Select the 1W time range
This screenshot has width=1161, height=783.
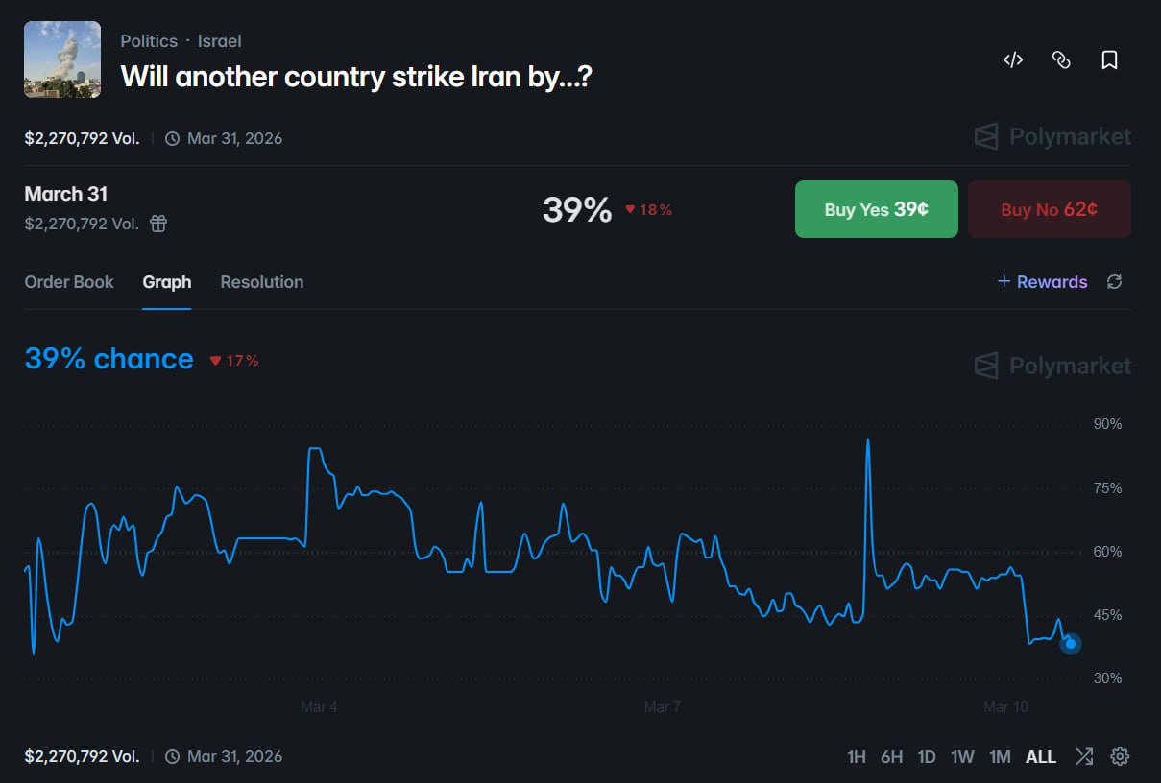[x=962, y=757]
